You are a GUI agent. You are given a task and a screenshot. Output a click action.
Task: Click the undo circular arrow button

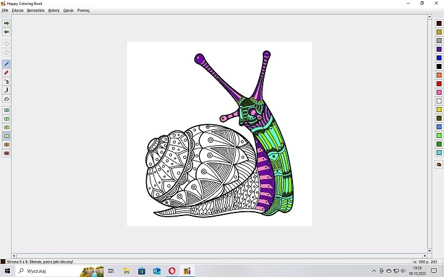point(7,44)
